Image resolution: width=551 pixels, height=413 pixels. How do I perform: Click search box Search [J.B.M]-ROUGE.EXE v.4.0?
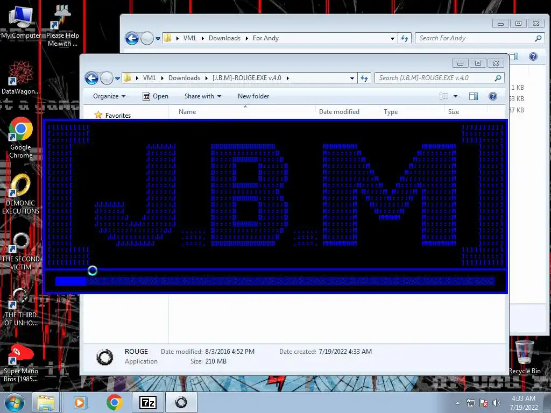pyautogui.click(x=439, y=78)
